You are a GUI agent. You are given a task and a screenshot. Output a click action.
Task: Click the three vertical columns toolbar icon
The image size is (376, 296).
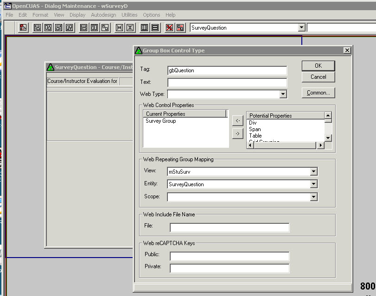tap(144, 28)
